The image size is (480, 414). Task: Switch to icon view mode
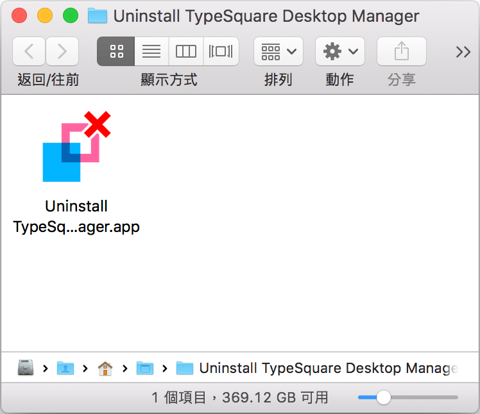pos(116,51)
